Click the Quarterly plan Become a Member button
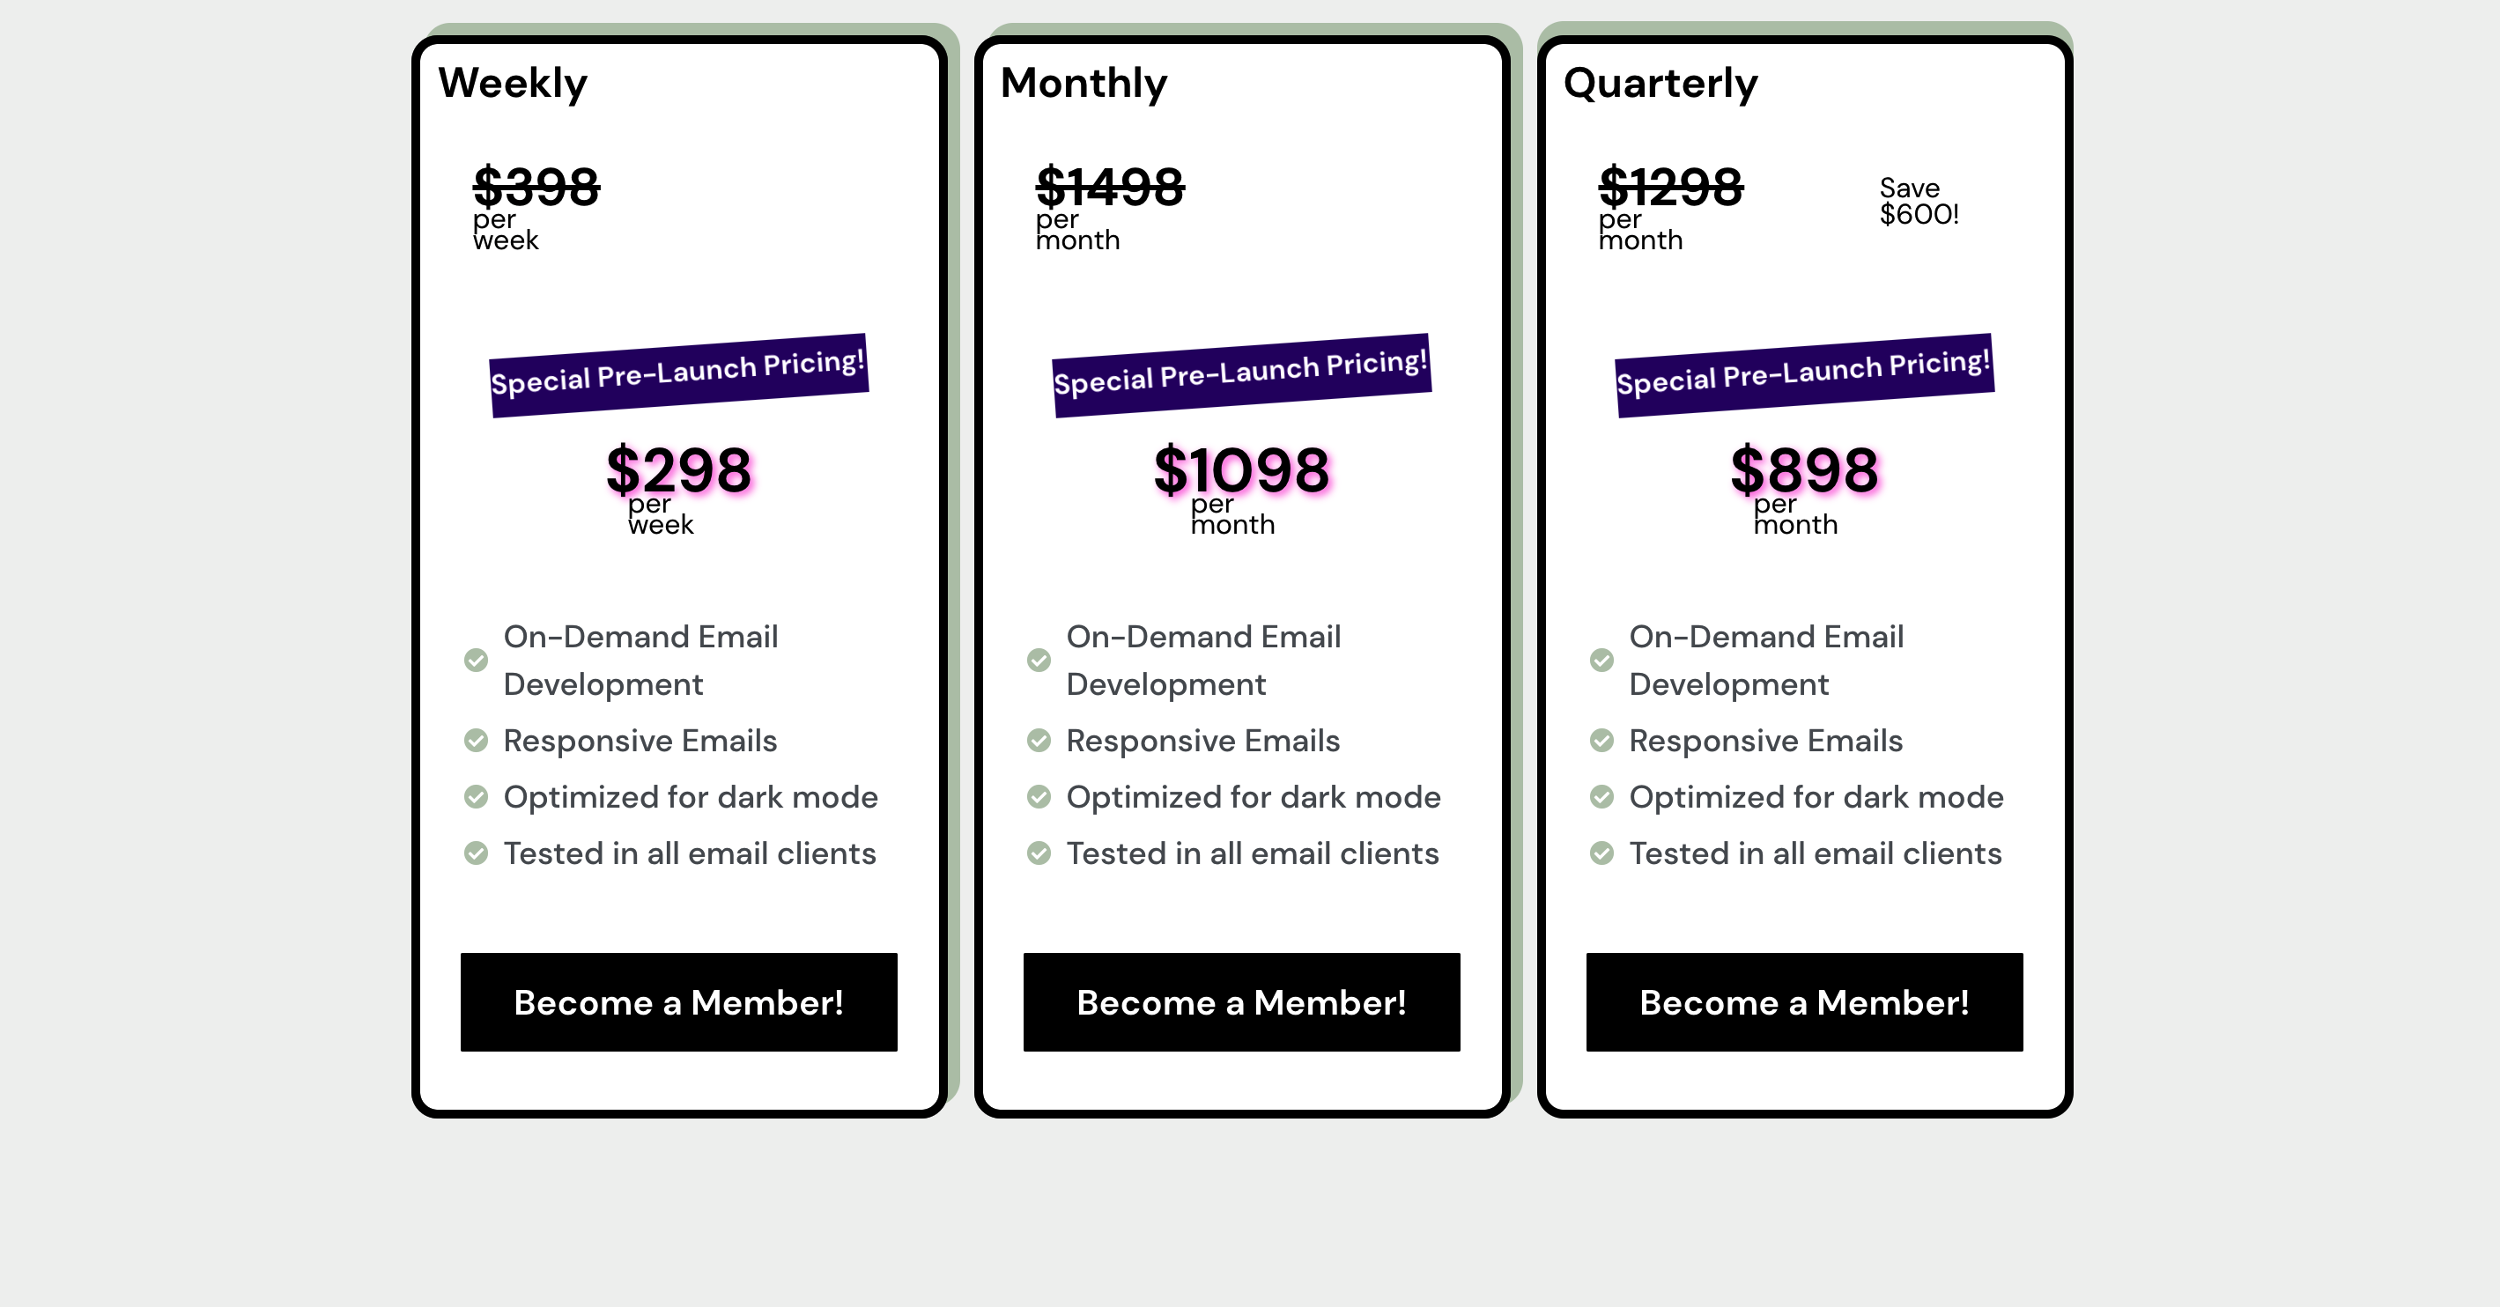This screenshot has height=1307, width=2500. (x=1804, y=1001)
